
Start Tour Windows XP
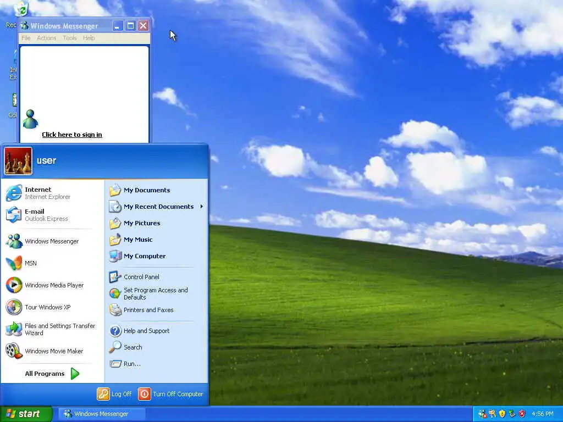pos(52,307)
